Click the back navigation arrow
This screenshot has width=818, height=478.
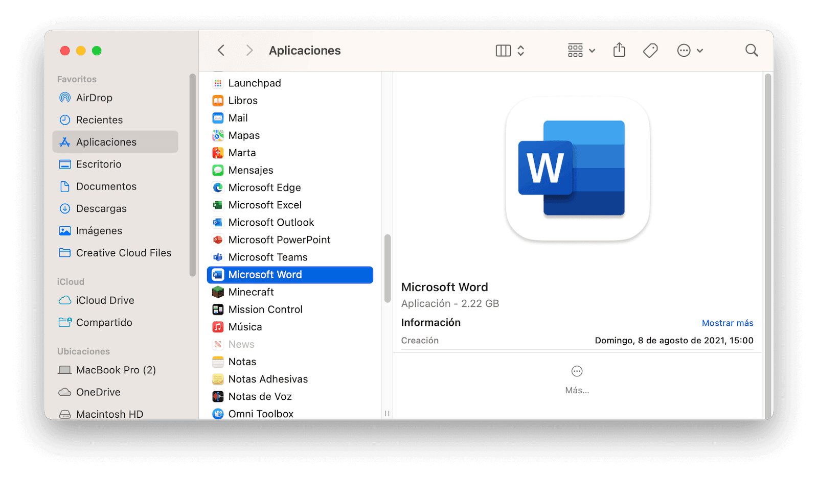coord(220,50)
